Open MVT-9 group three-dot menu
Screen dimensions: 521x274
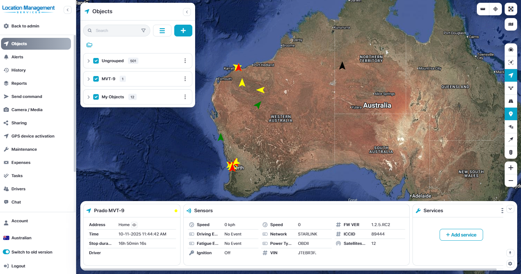click(x=185, y=79)
